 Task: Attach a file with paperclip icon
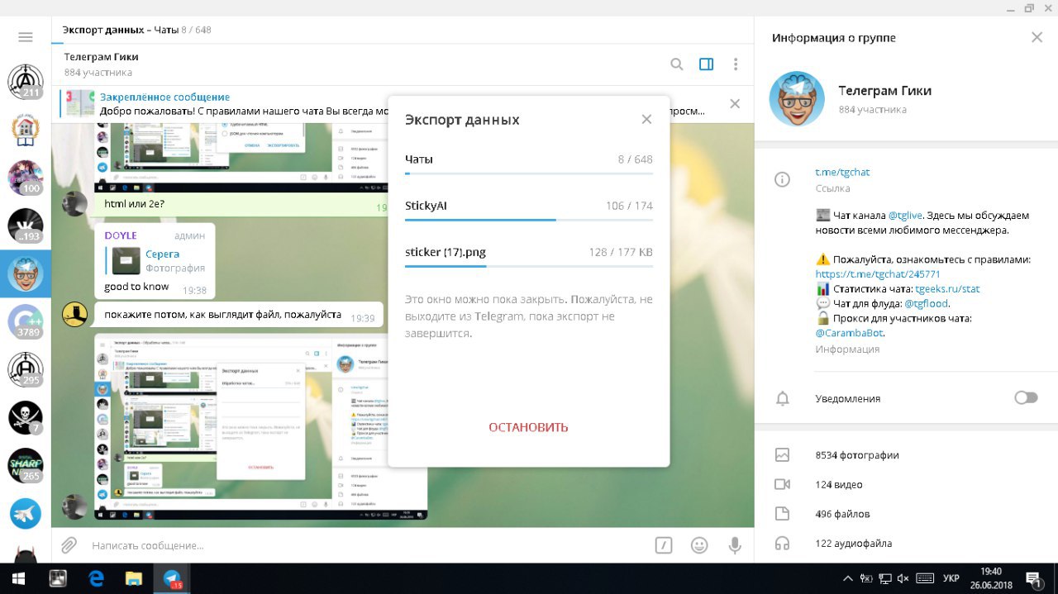coord(69,545)
